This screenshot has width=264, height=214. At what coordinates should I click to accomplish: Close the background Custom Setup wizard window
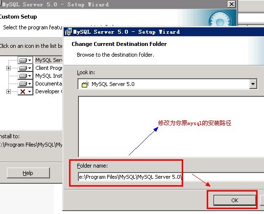[x=232, y=4]
